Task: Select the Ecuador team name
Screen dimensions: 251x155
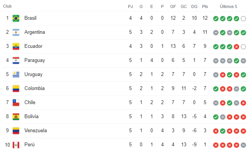Action: point(33,46)
